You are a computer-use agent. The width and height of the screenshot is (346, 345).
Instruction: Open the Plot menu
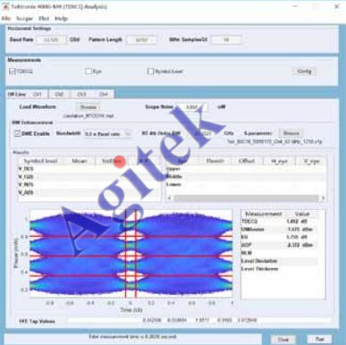44,19
